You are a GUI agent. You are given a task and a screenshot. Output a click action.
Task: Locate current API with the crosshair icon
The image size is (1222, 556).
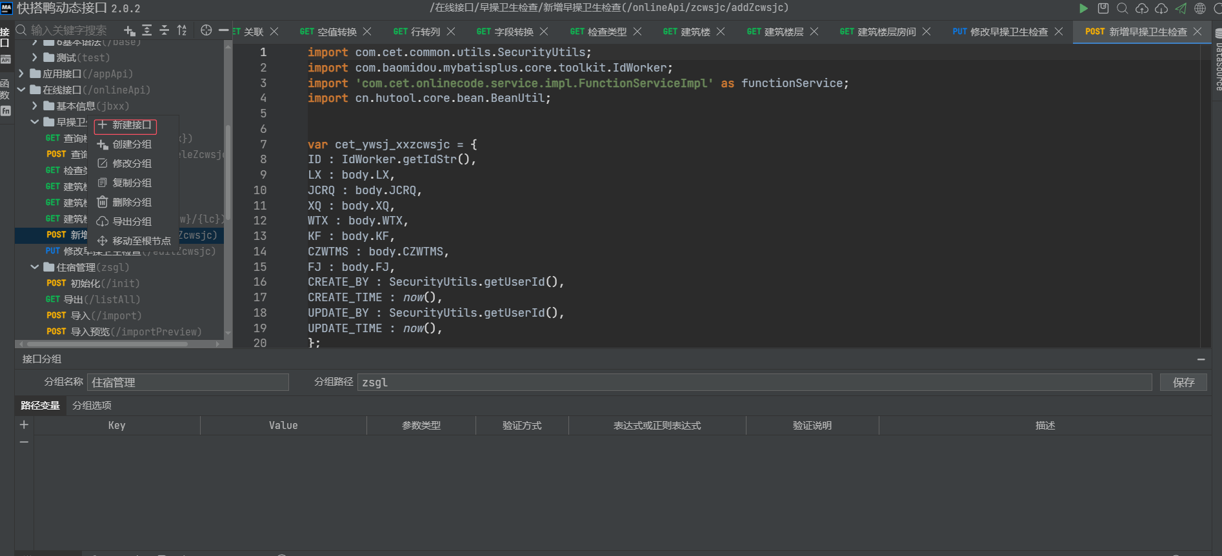(x=206, y=30)
